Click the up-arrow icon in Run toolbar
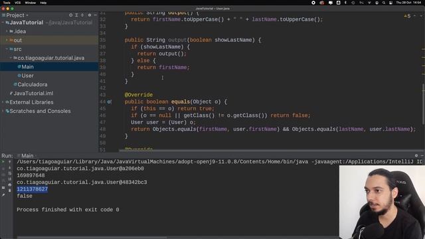 (10, 162)
